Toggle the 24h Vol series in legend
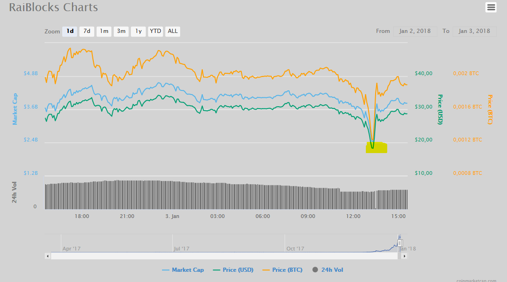 (327, 270)
